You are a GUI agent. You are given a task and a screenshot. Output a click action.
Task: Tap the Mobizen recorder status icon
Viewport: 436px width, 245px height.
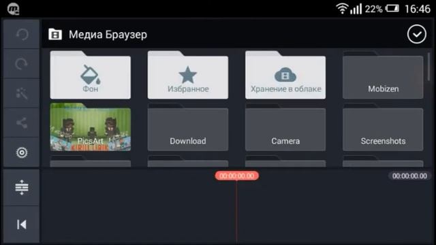[13, 9]
